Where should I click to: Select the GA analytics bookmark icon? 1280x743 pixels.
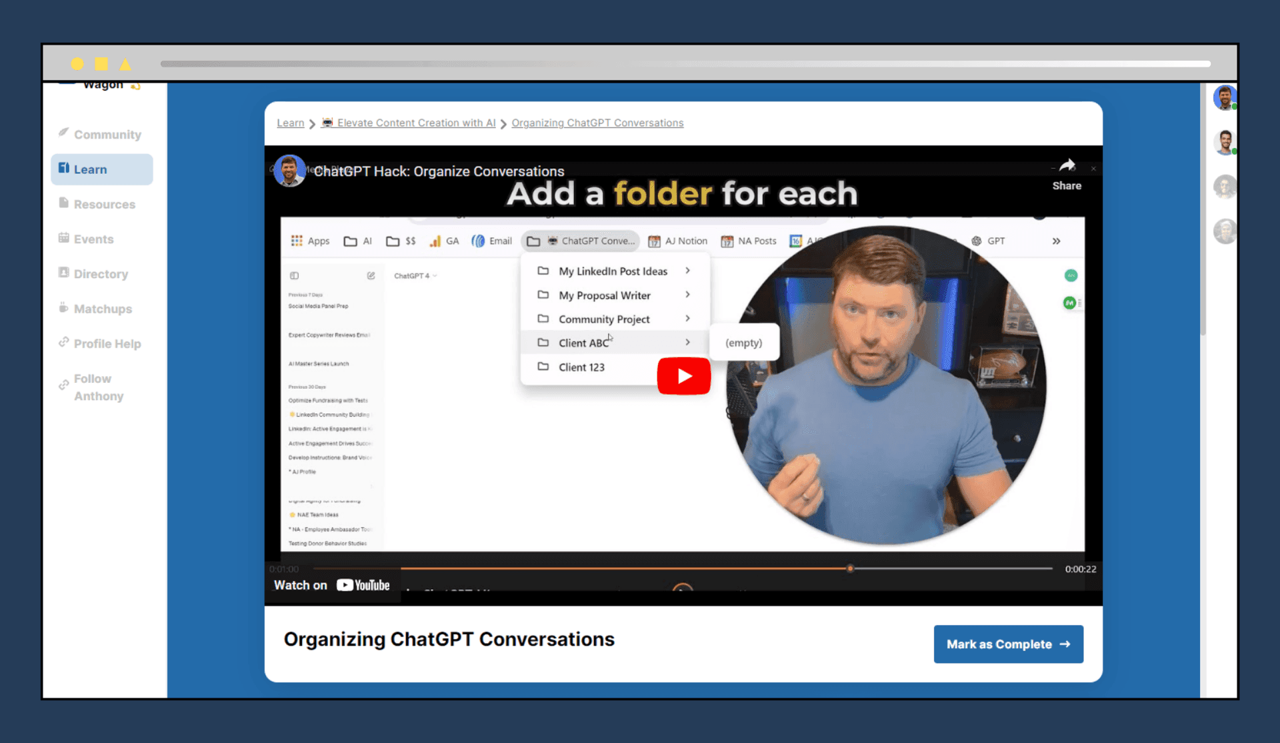(x=434, y=241)
